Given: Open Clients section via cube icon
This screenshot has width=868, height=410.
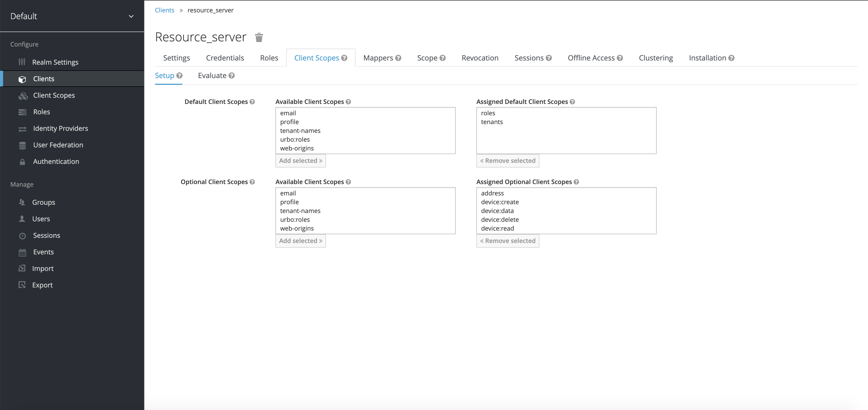Looking at the screenshot, I should point(22,79).
